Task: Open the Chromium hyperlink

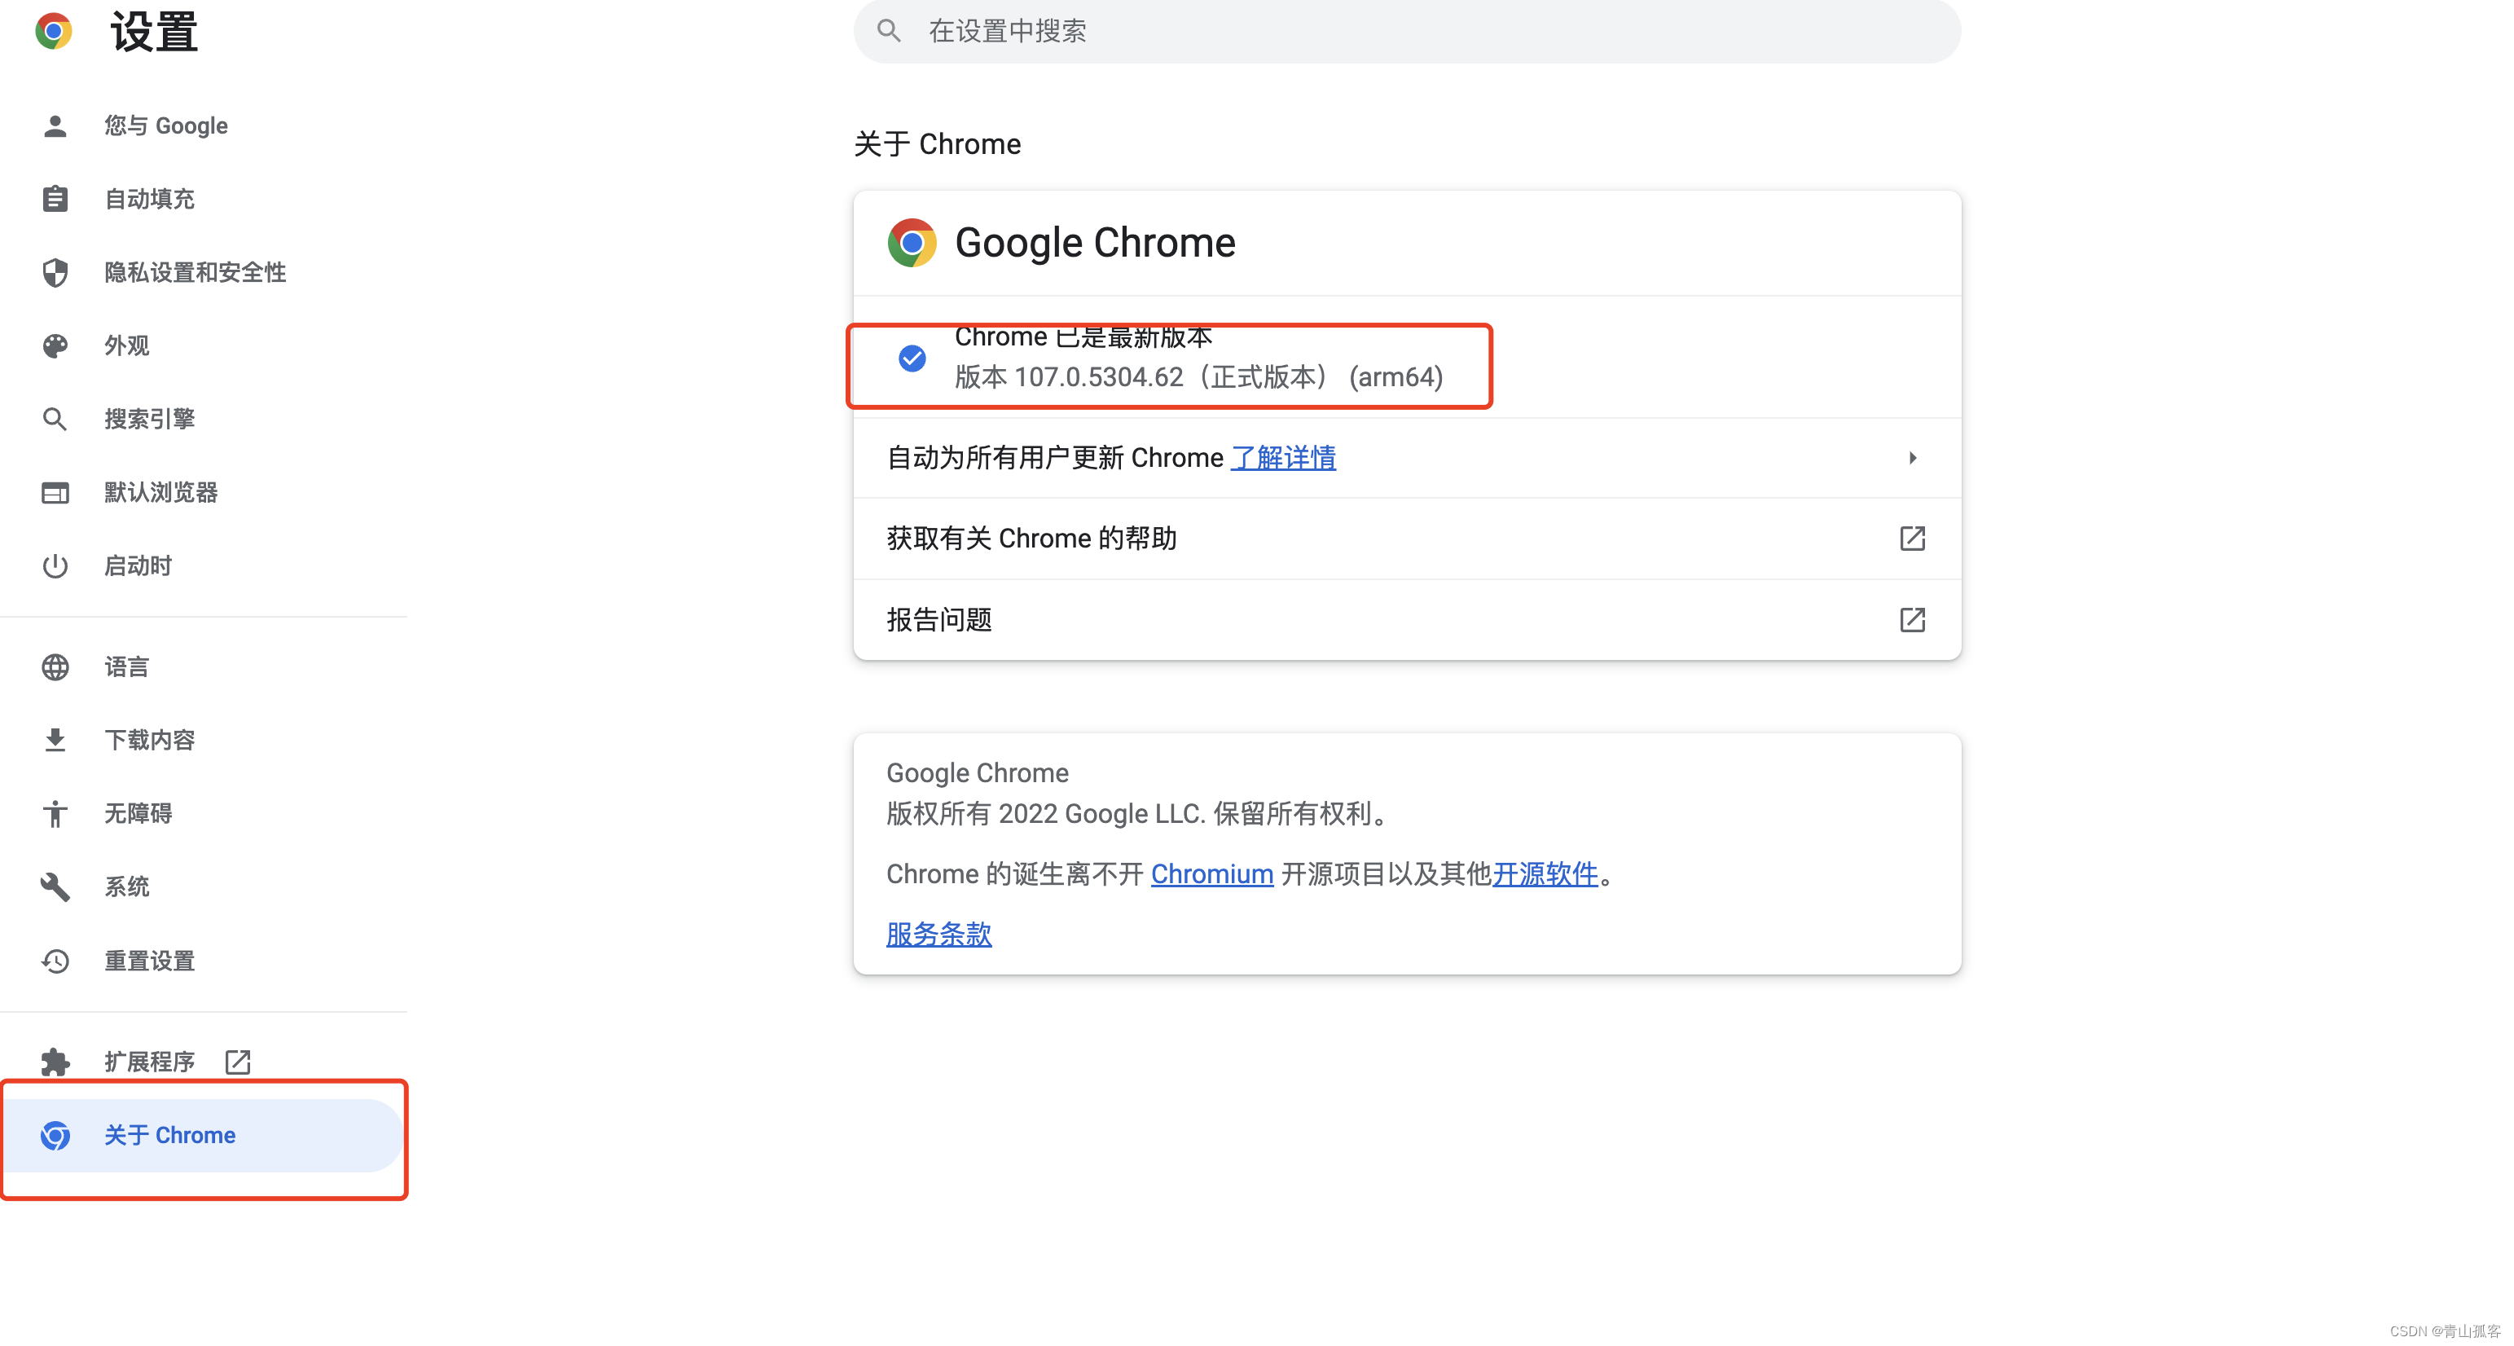Action: [1211, 873]
